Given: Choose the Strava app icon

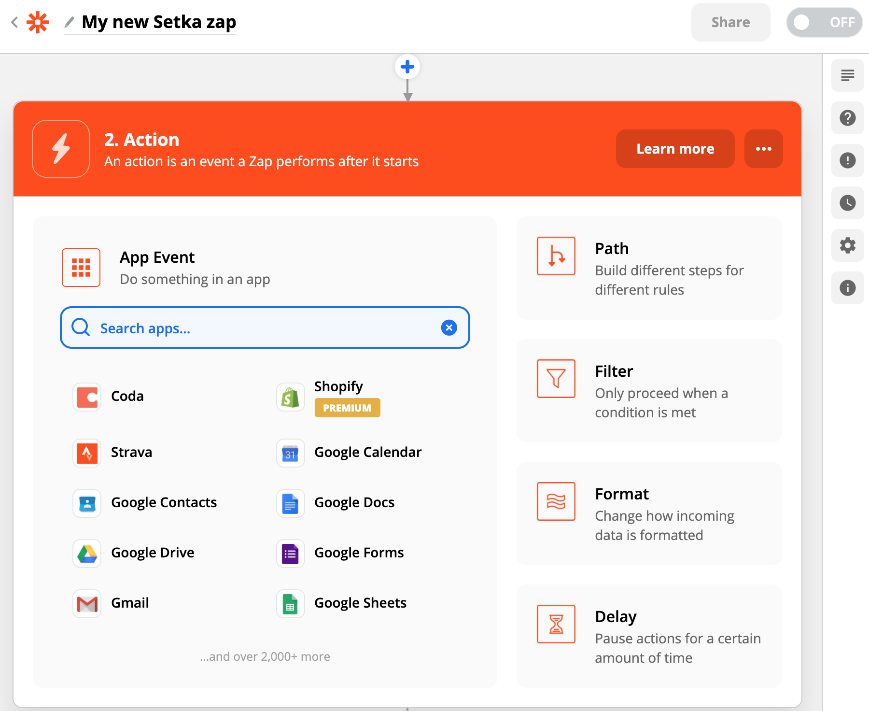Looking at the screenshot, I should point(87,453).
